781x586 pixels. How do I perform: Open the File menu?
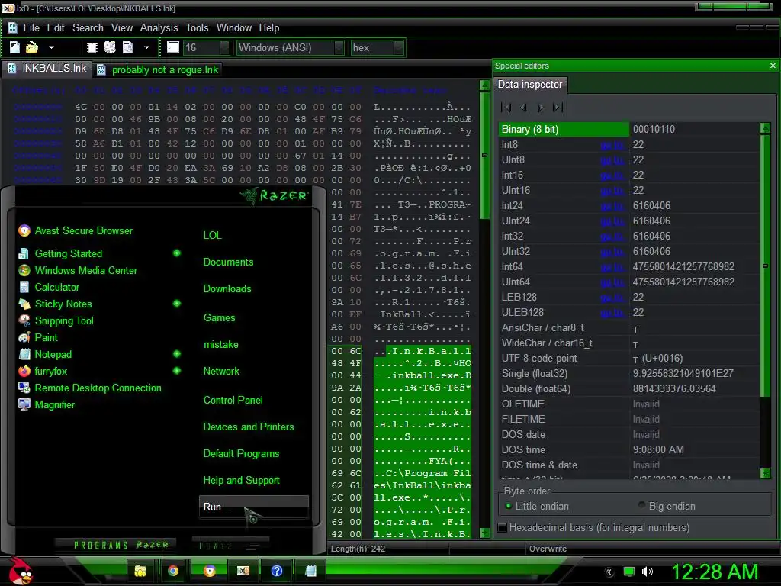pyautogui.click(x=31, y=28)
